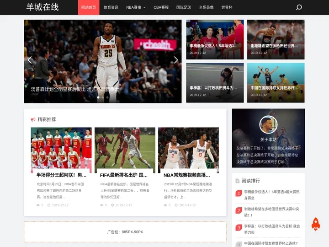Open ranked article 谢雄雄希望在多哈田径

click(271, 212)
